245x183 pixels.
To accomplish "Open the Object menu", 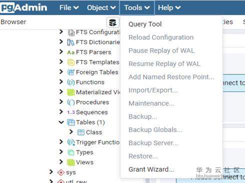I will (101, 7).
